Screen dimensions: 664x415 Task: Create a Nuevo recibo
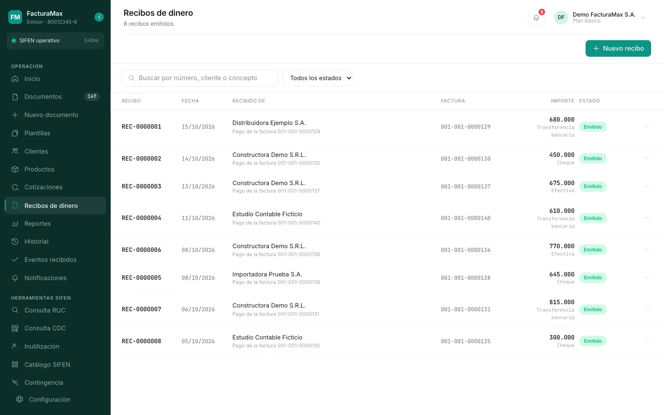(x=618, y=49)
